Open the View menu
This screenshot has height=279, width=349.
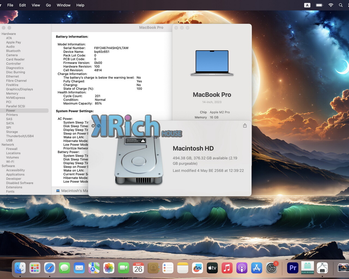[36, 5]
